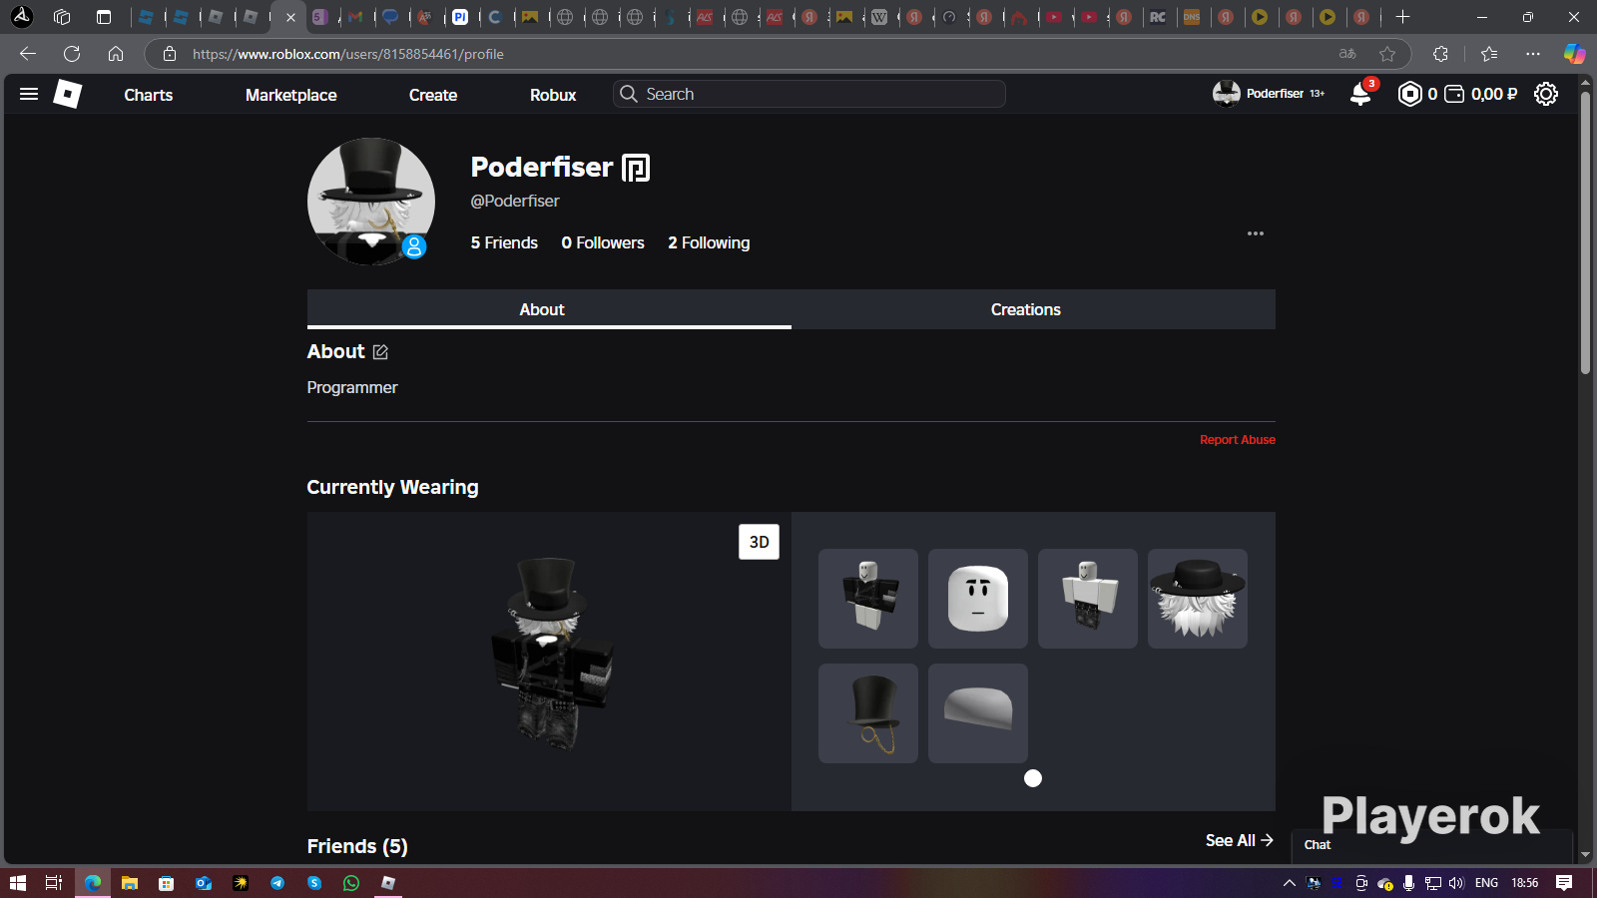Viewport: 1597px width, 898px height.
Task: Open browser Settings and more menu
Action: (x=1533, y=54)
